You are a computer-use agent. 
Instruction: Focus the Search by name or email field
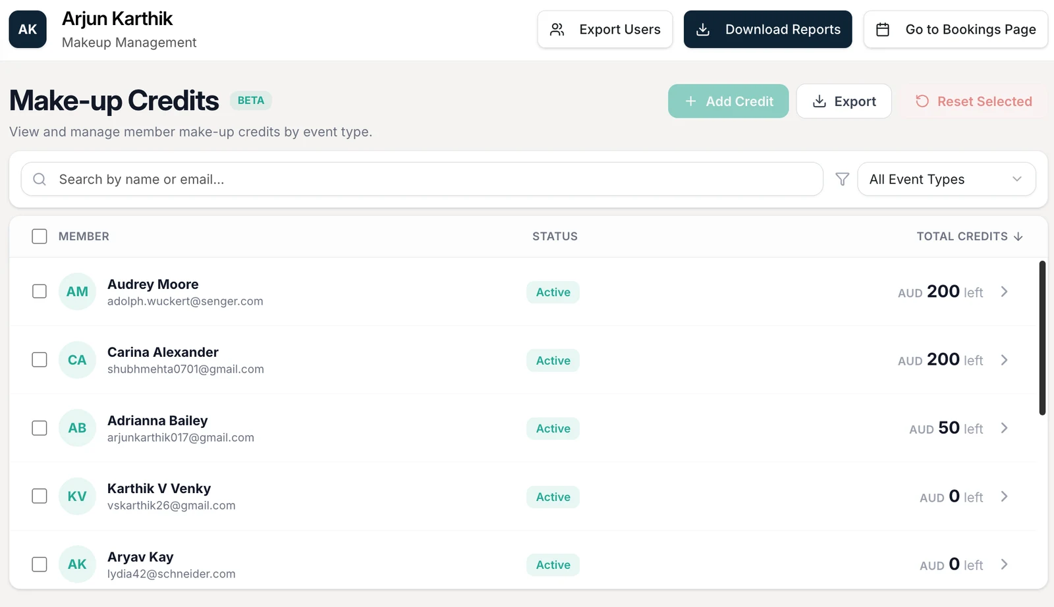click(422, 179)
